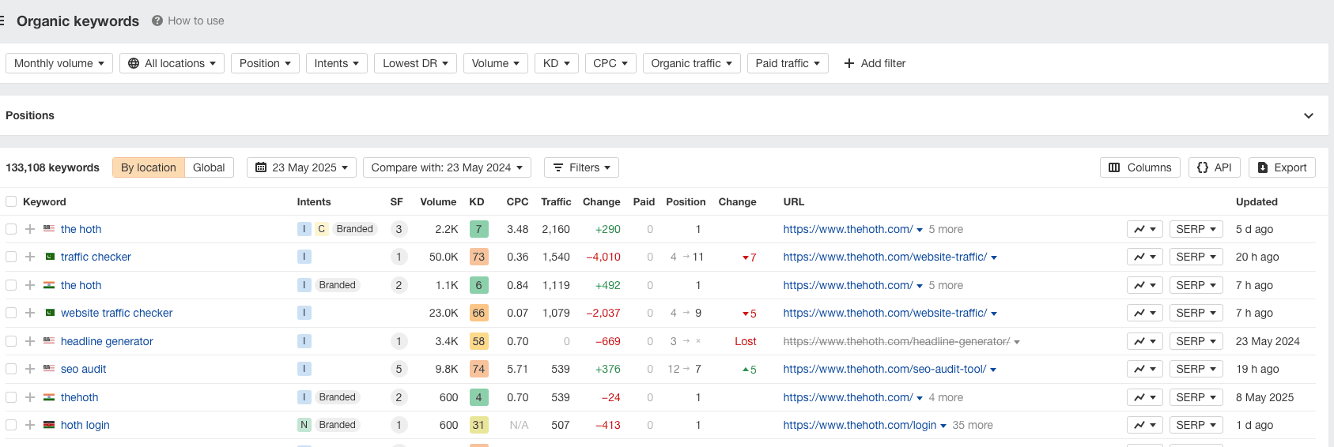
Task: Check the select-all Keyword header checkbox
Action: [x=11, y=201]
